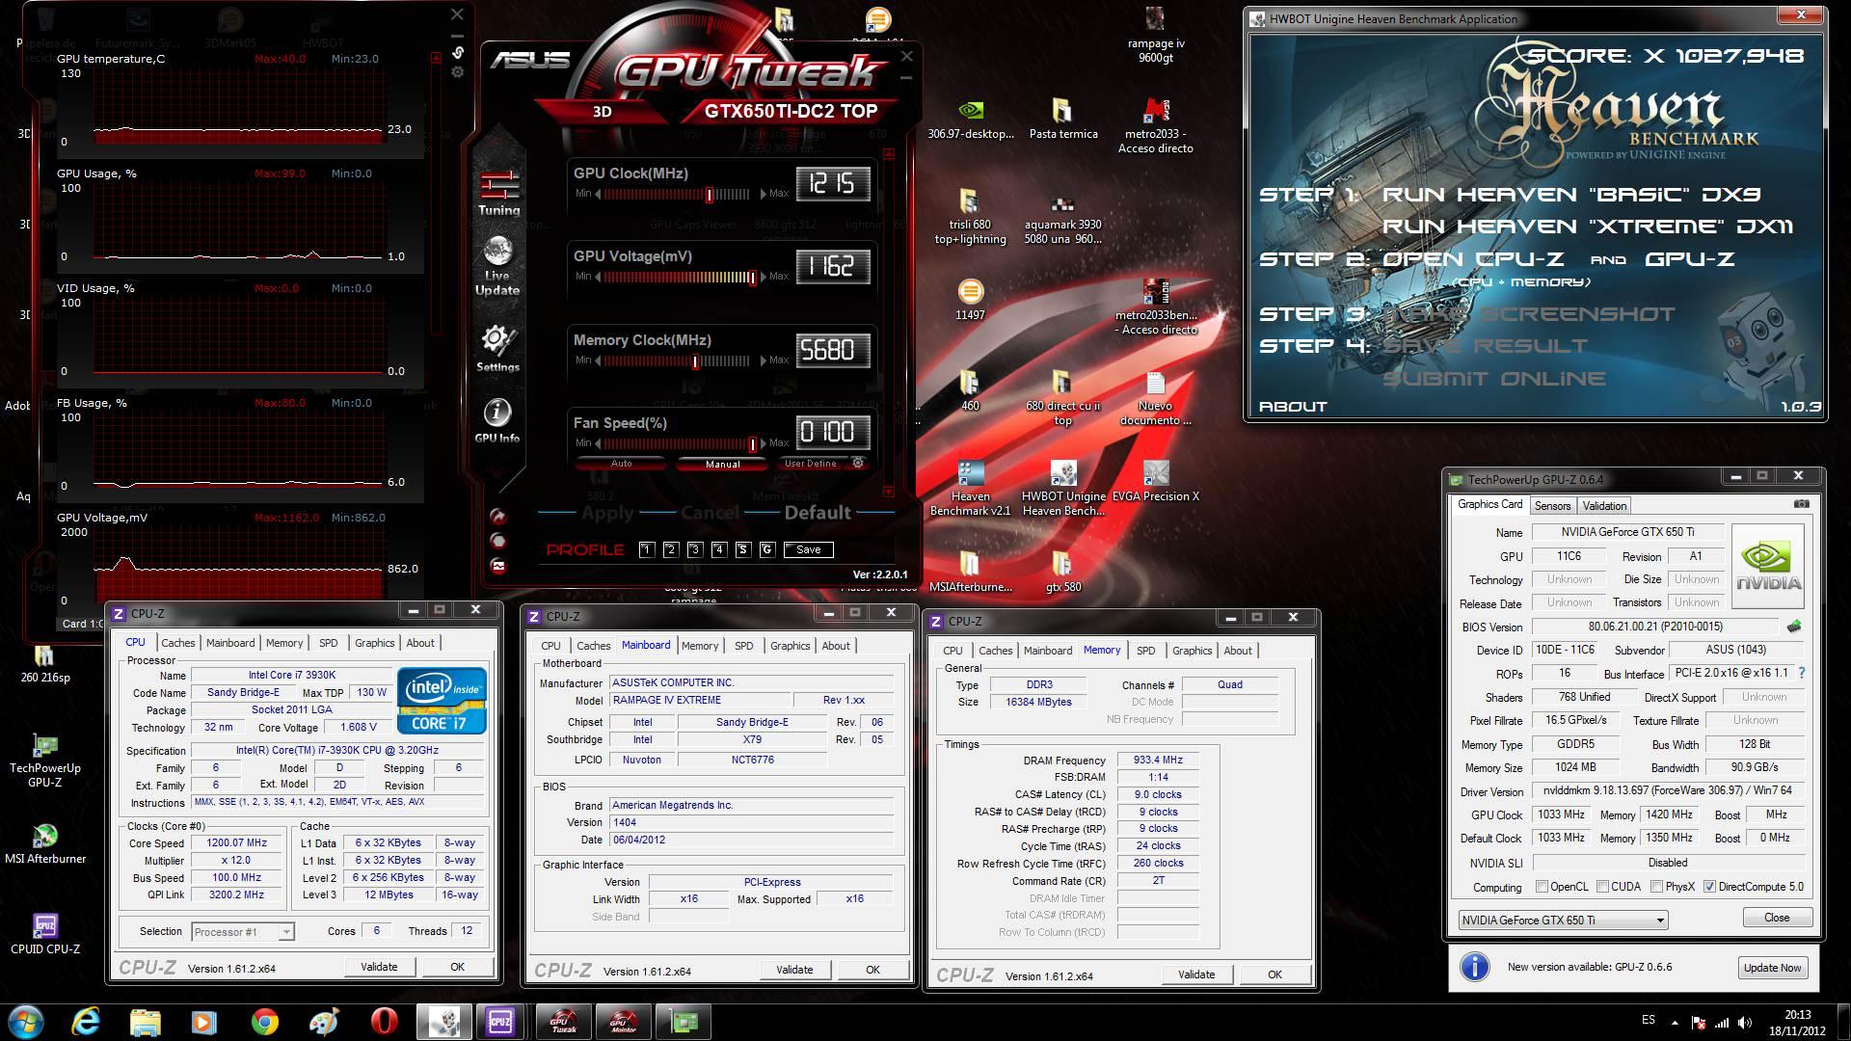Toggle the CUDA checkbox in GPU-Z

(x=1602, y=887)
